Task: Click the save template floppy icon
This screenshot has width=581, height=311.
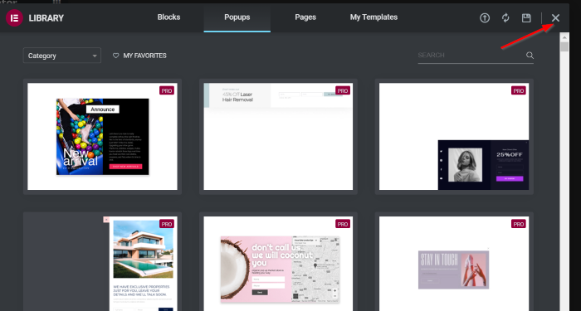Action: point(526,17)
